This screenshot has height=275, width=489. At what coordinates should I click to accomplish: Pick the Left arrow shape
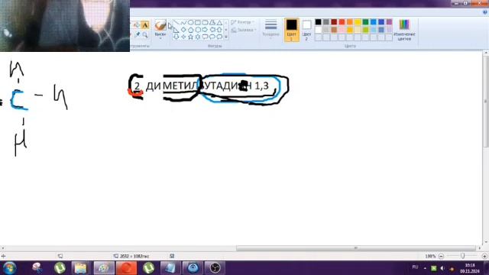pyautogui.click(x=212, y=30)
